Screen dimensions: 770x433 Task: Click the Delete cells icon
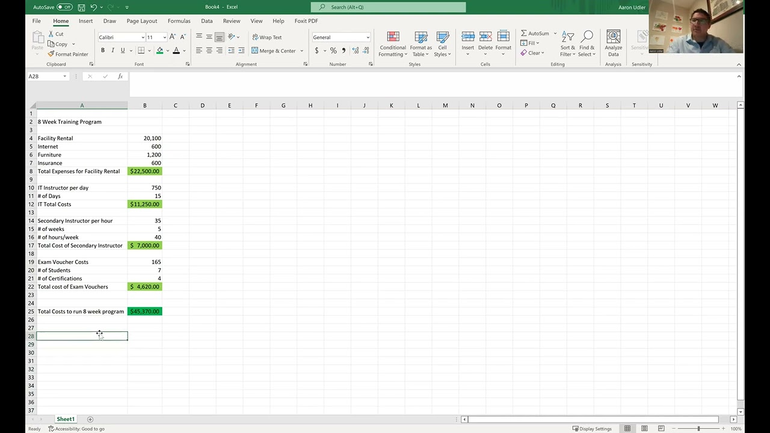tap(485, 37)
